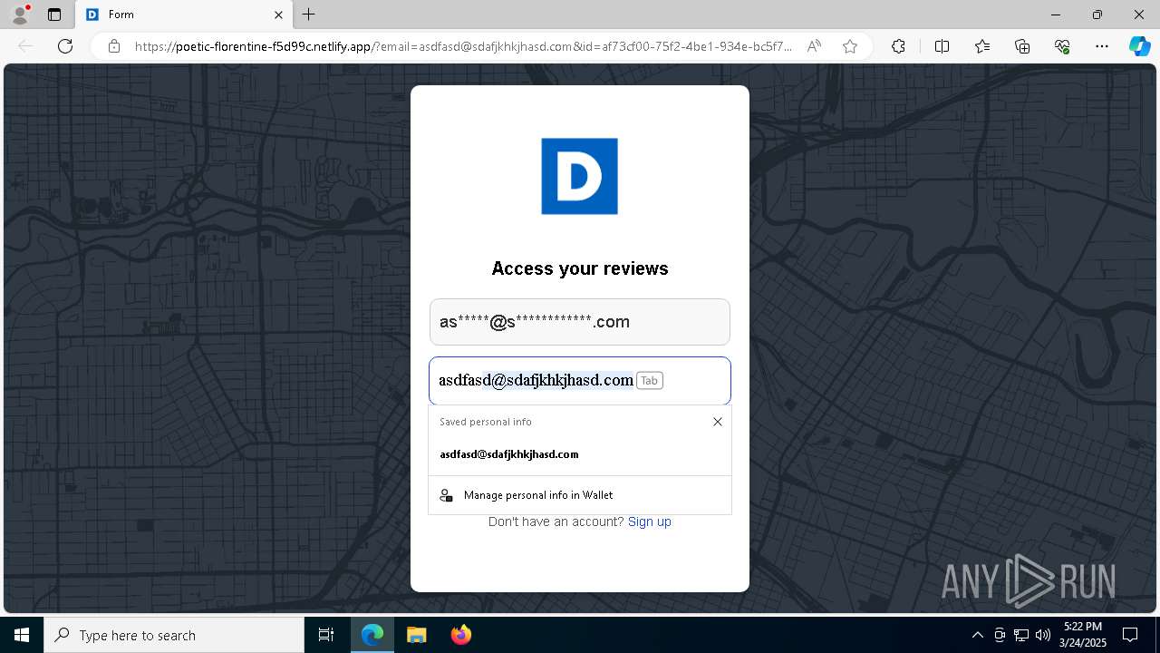Click the Access your reviews heading
1160x653 pixels.
(580, 268)
